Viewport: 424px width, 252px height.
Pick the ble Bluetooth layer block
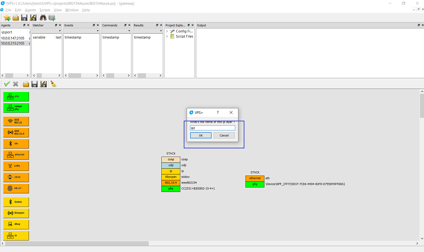[x=16, y=143]
